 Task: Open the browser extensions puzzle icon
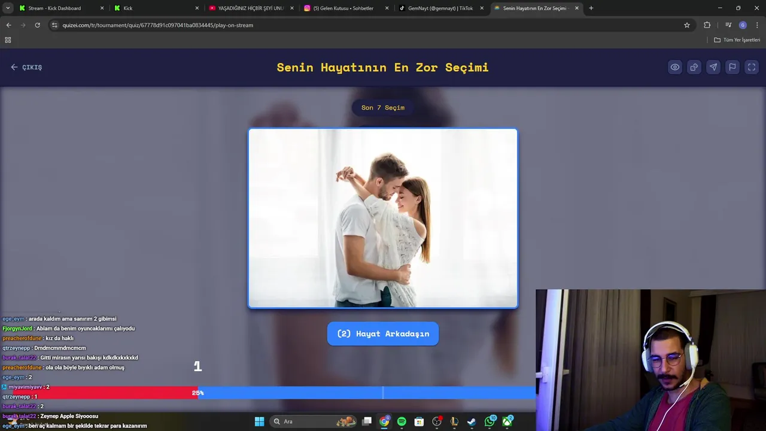[707, 25]
